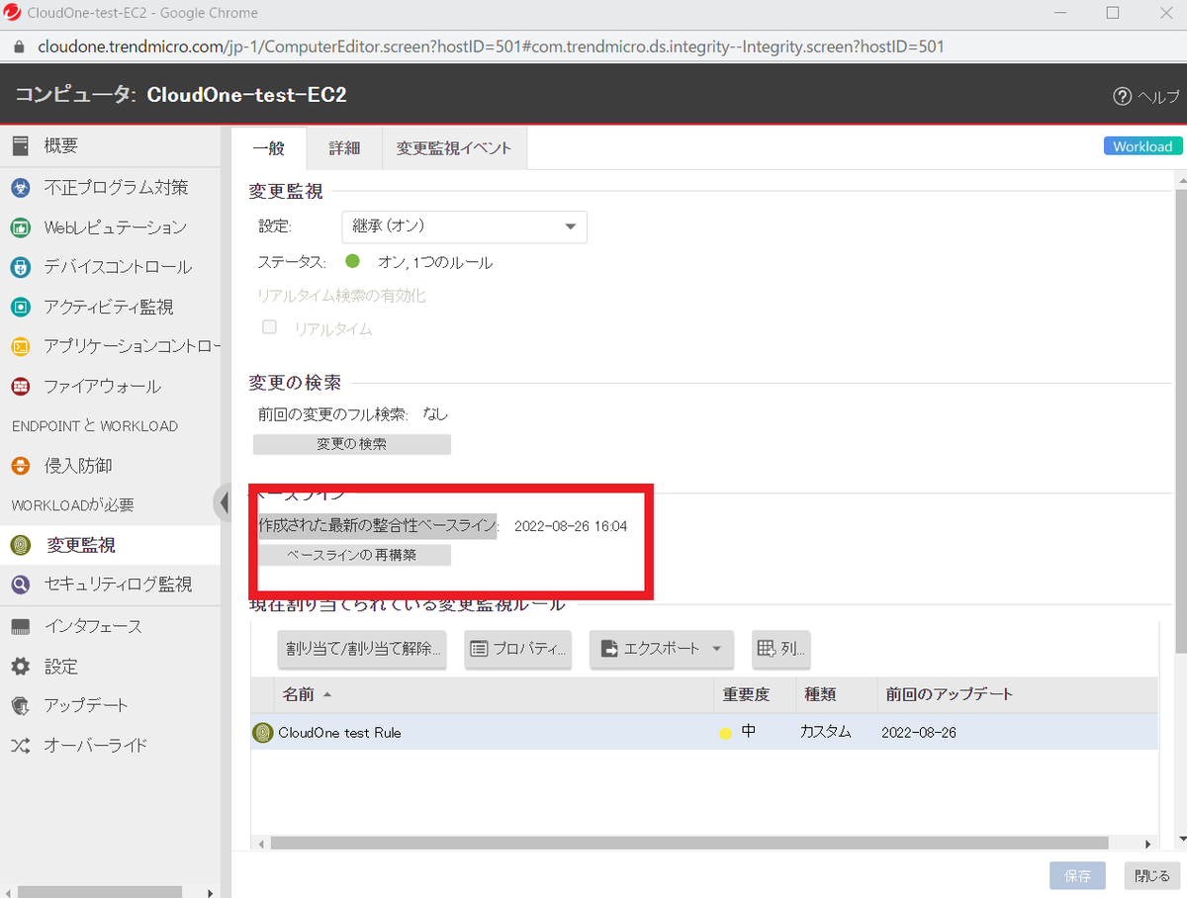Click the ファイアウォール firewall icon
Screen dimensions: 1187x898
tap(20, 387)
